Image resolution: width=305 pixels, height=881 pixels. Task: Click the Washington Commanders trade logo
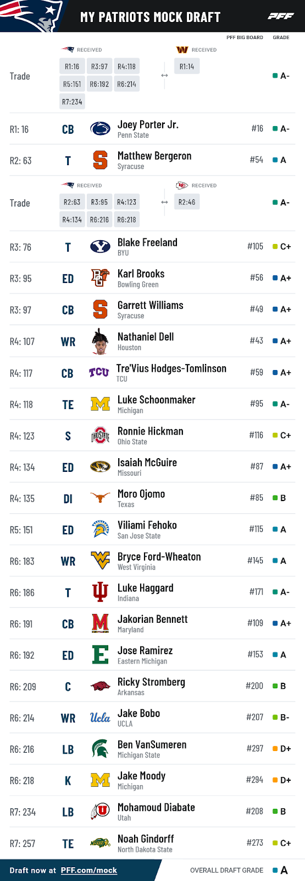182,50
